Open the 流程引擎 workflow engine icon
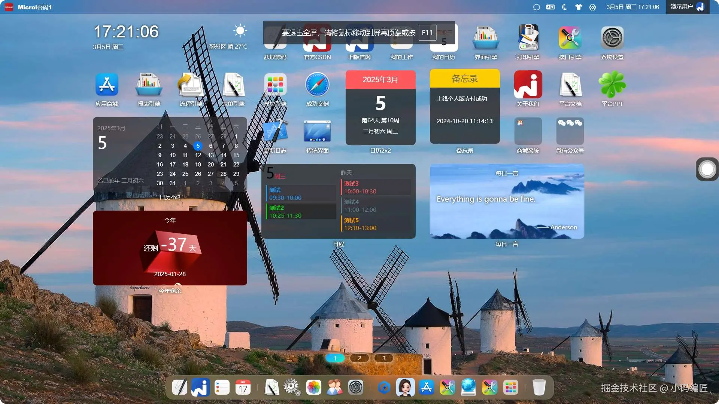The width and height of the screenshot is (719, 404). click(x=191, y=85)
